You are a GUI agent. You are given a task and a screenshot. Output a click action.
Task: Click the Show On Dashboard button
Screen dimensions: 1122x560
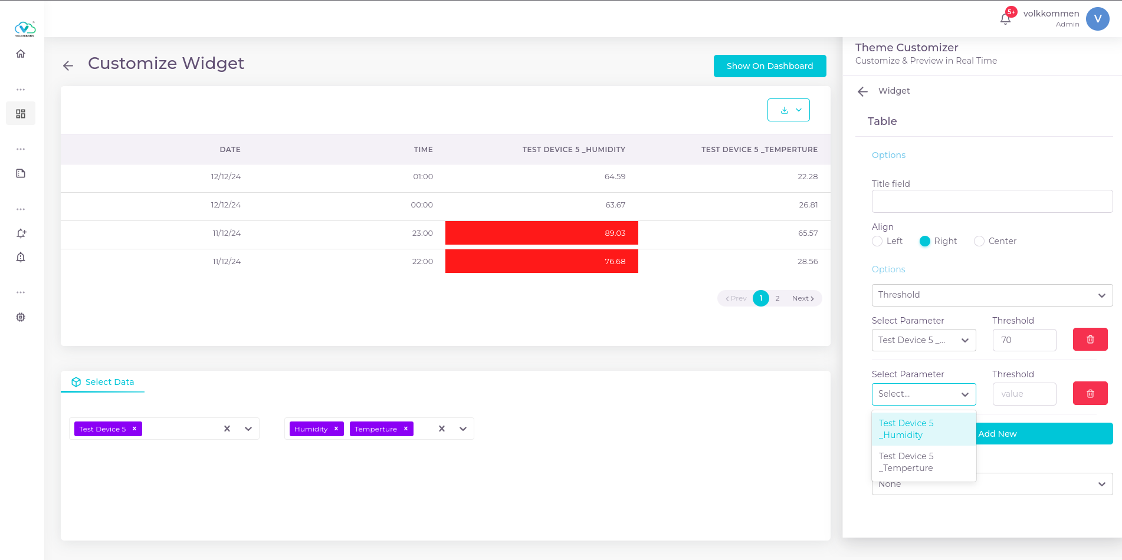tap(769, 66)
